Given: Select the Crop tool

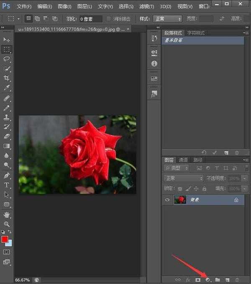Looking at the screenshot, I should point(7,78).
